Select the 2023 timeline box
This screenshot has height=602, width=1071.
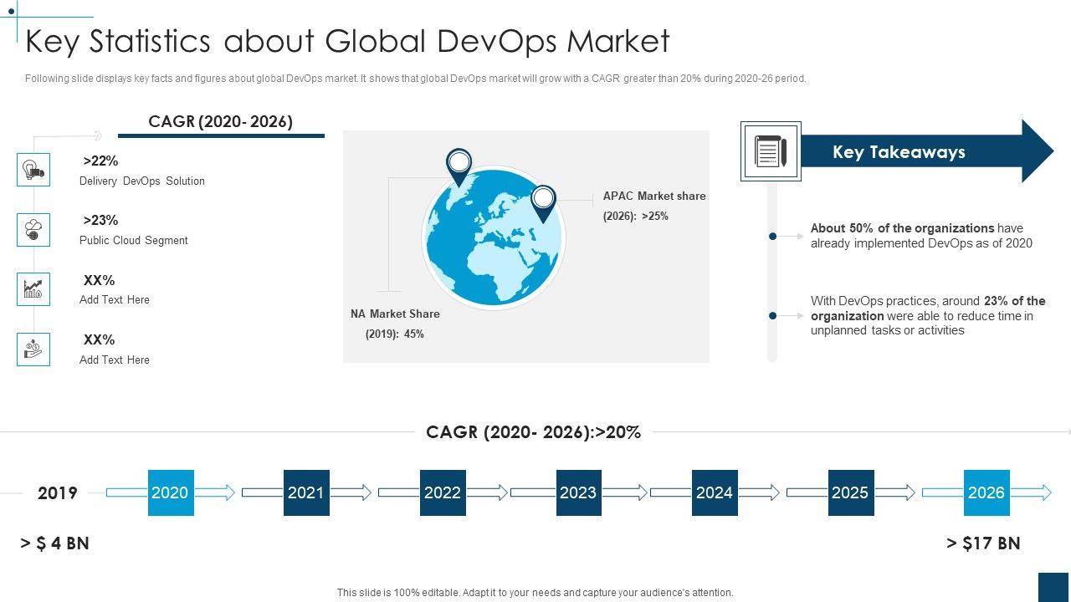click(579, 492)
